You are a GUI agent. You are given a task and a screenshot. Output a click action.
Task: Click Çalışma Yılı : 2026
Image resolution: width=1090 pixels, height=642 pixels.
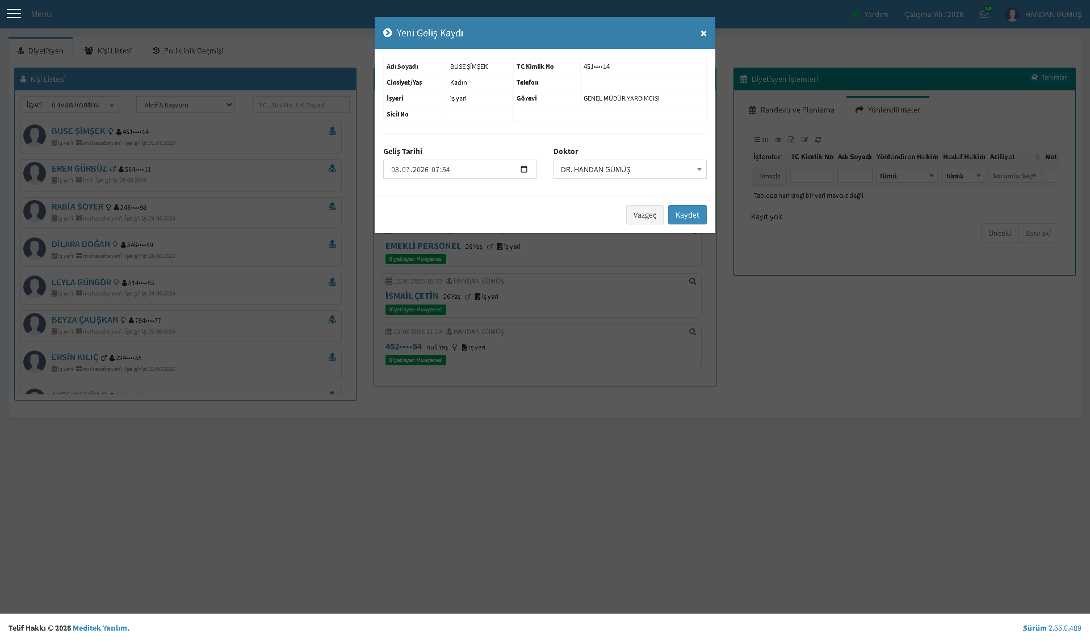pyautogui.click(x=934, y=14)
